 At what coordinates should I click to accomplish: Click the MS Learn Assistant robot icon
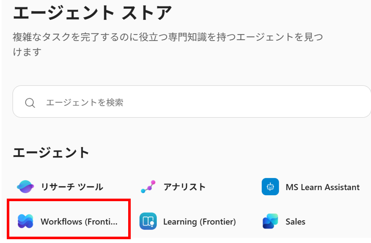click(x=270, y=186)
